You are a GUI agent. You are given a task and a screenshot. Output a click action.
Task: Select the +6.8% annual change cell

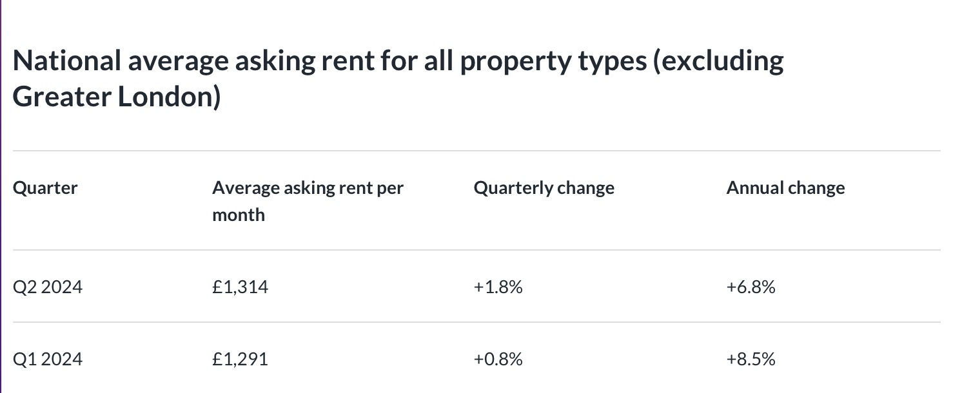751,287
